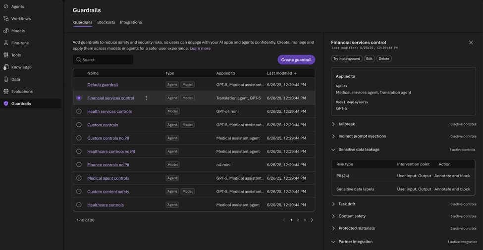Open Workflows from the sidebar icon
483x250 pixels.
pos(6,19)
